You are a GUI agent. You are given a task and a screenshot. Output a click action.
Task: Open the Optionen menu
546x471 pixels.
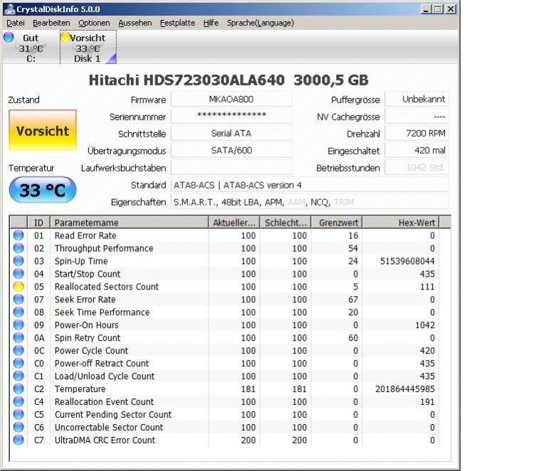pos(94,23)
